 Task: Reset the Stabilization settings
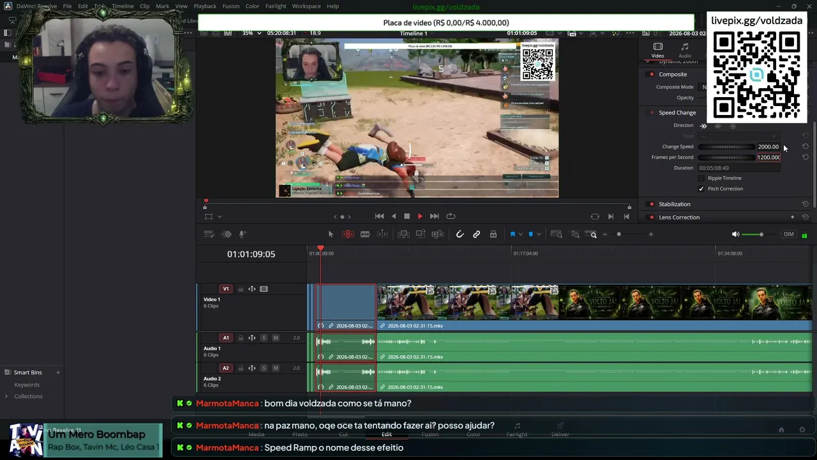click(806, 204)
